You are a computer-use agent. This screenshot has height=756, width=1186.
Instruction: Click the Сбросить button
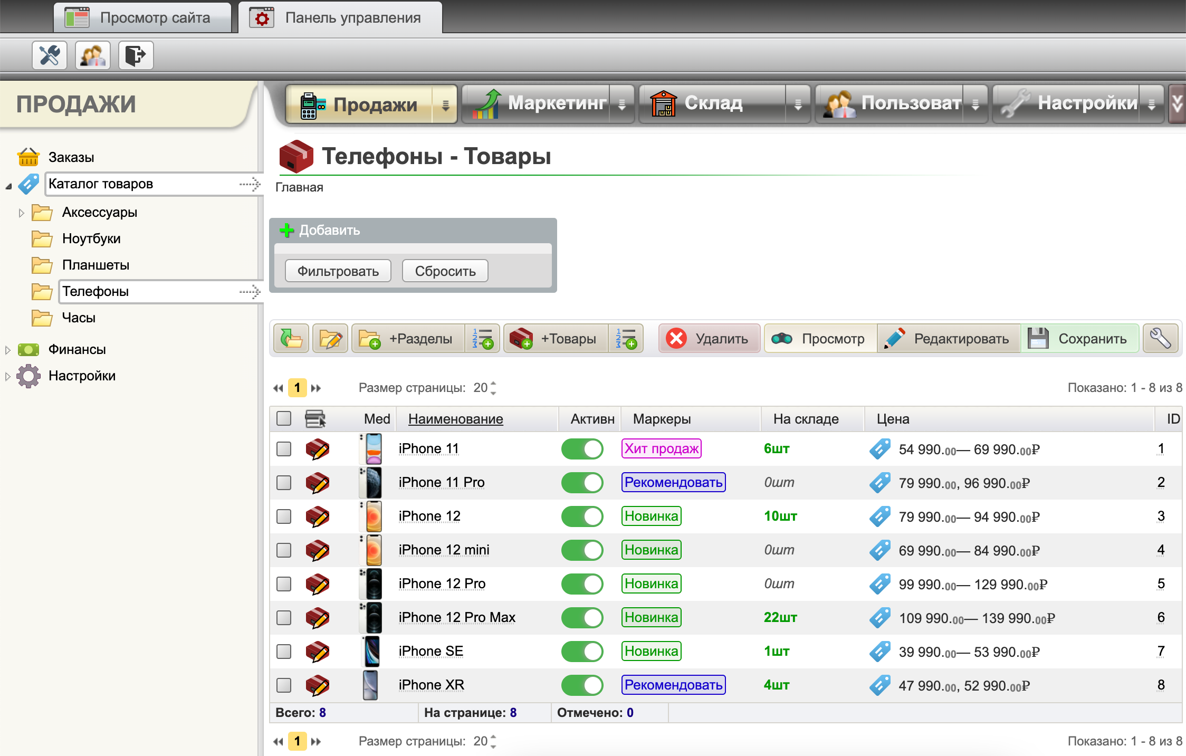[x=445, y=271]
